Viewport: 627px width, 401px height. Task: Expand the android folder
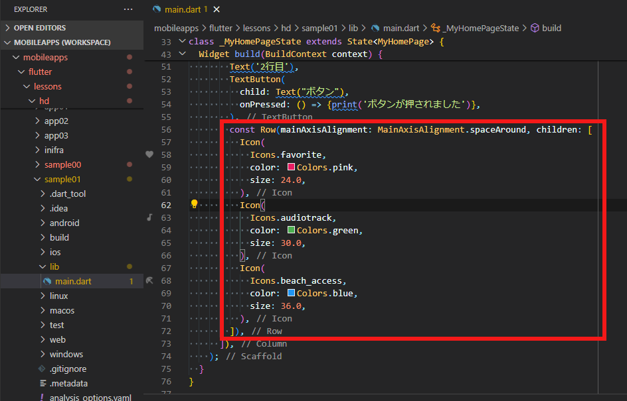click(x=64, y=223)
